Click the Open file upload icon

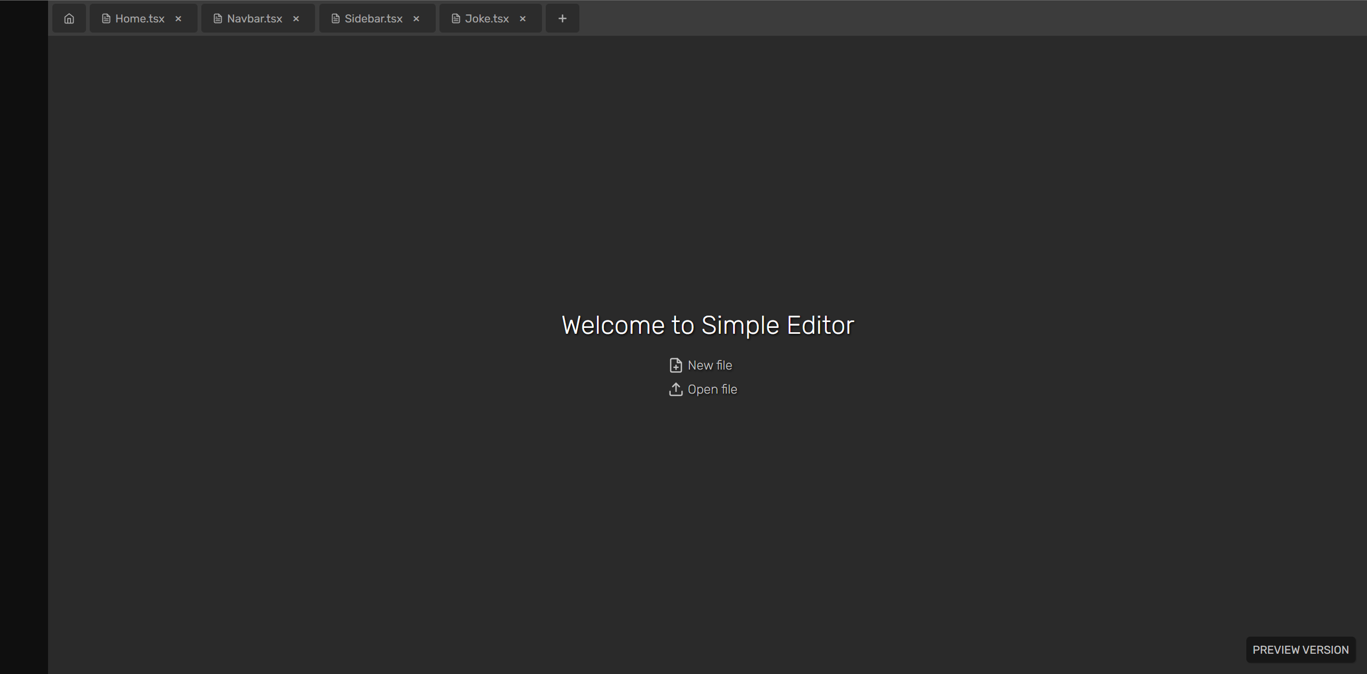pyautogui.click(x=675, y=389)
